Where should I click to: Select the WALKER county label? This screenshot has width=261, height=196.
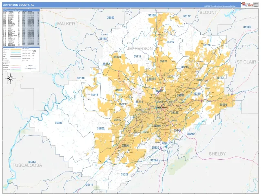point(66,24)
